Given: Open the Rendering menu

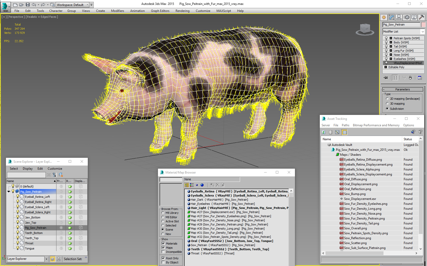Looking at the screenshot, I should tap(182, 11).
